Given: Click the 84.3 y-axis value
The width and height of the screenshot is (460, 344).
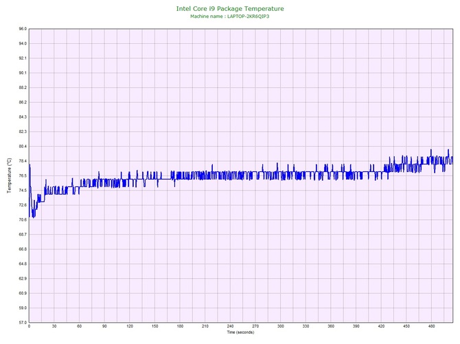Looking at the screenshot, I should click(x=23, y=117).
